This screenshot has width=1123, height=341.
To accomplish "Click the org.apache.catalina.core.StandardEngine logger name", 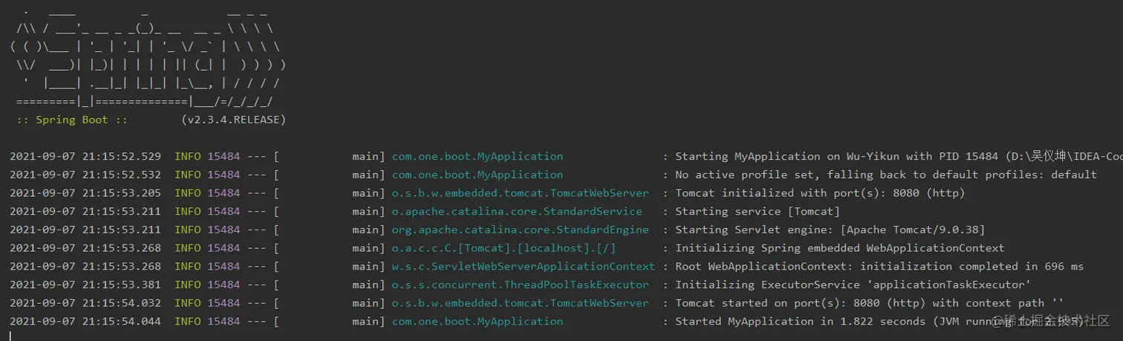I will tap(520, 230).
